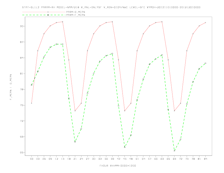
Task: Click the red O_MEAN data point at hour 84
Action: [205, 23]
